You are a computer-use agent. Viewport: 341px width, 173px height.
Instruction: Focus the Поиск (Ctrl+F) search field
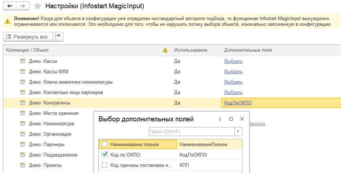click(x=192, y=132)
